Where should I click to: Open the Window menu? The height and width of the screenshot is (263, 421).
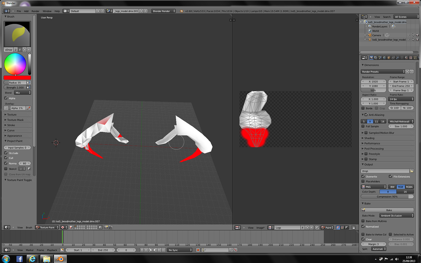(x=47, y=11)
